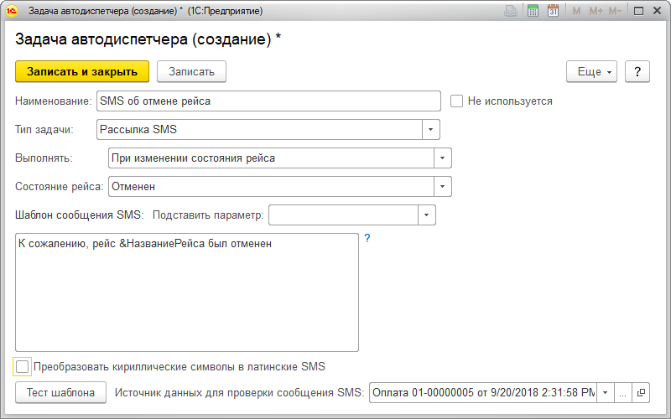The image size is (671, 419).
Task: Expand the 'Выполнять' dropdown list
Action: pyautogui.click(x=442, y=158)
